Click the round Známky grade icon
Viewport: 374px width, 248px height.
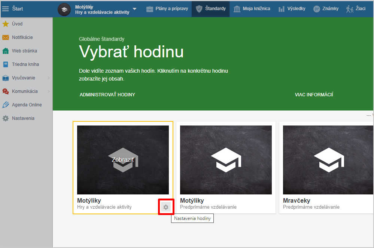tap(316, 9)
